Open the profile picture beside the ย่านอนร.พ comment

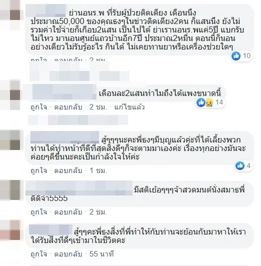10,15
